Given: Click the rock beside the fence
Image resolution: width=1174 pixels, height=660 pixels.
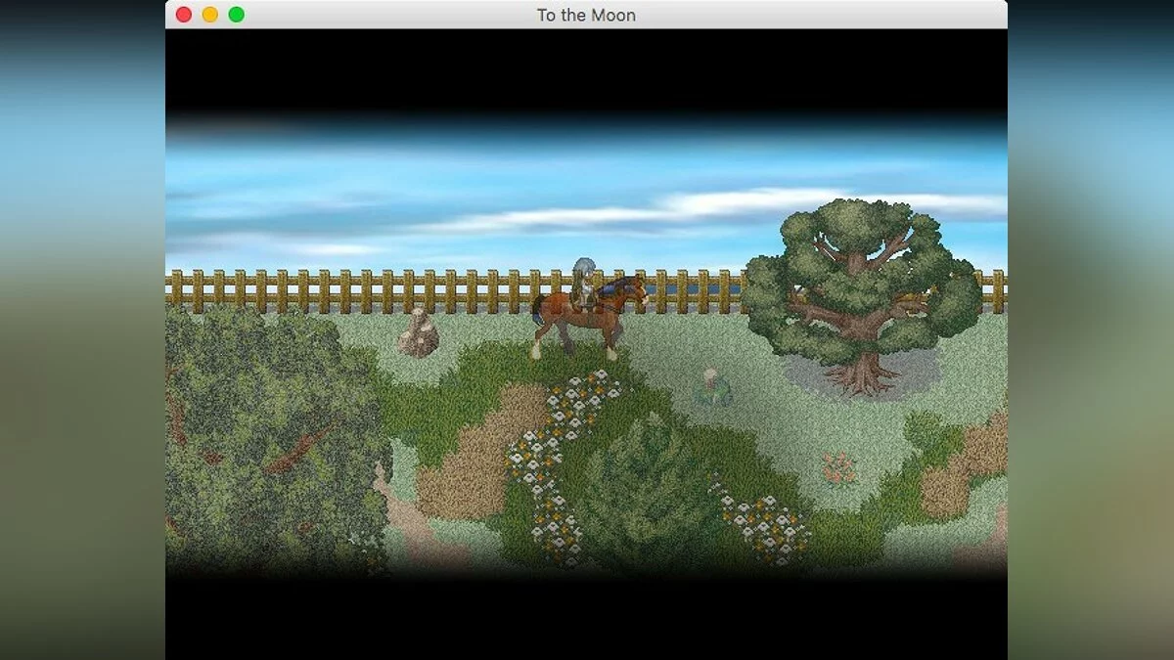Looking at the screenshot, I should pos(418,332).
